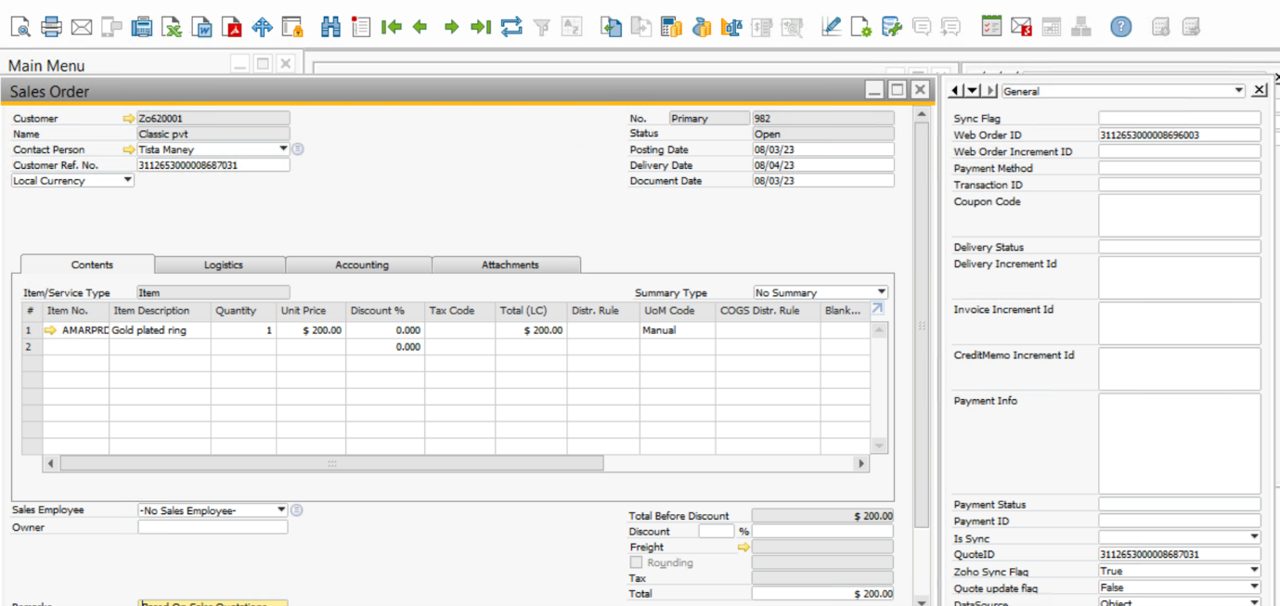
Task: Click the Add new record icon
Action: (x=361, y=27)
